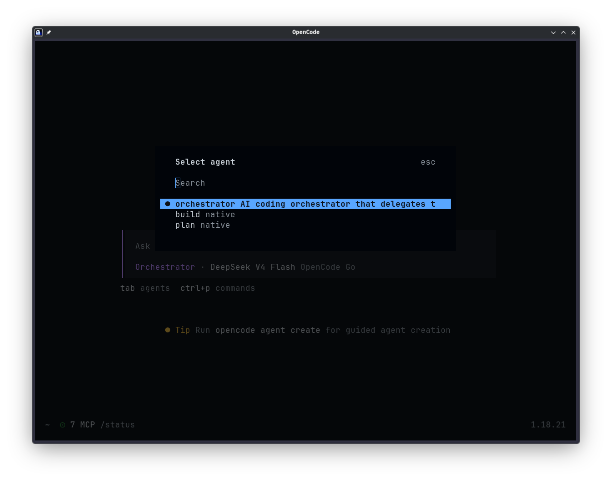
Task: Click the app icon in title bar
Action: tap(39, 32)
